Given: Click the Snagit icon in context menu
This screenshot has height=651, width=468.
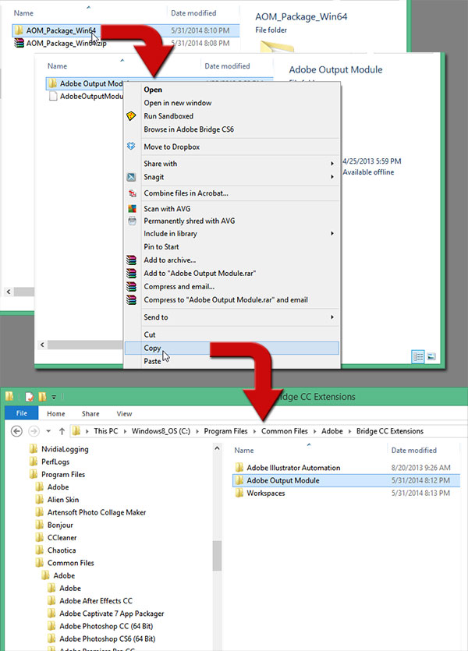Looking at the screenshot, I should (x=131, y=177).
